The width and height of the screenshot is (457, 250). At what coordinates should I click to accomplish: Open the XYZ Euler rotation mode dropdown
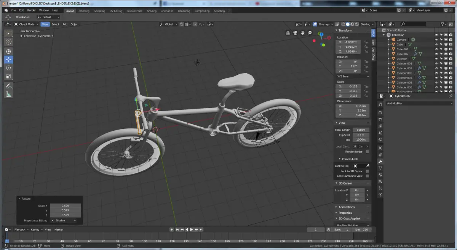pyautogui.click(x=353, y=76)
